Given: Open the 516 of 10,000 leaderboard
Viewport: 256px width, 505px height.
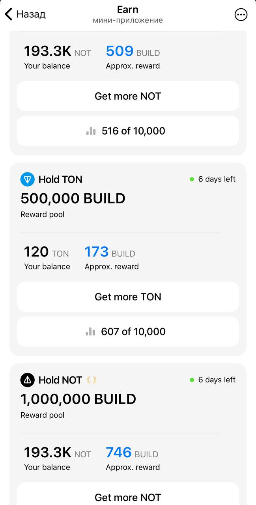Looking at the screenshot, I should pyautogui.click(x=128, y=131).
